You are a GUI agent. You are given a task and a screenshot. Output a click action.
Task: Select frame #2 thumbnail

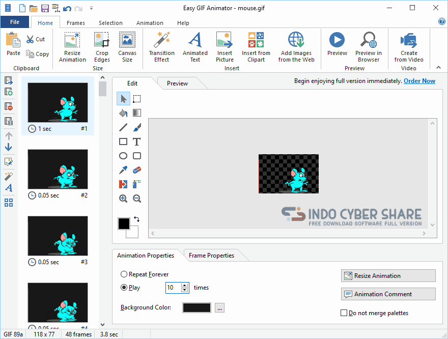pos(58,169)
